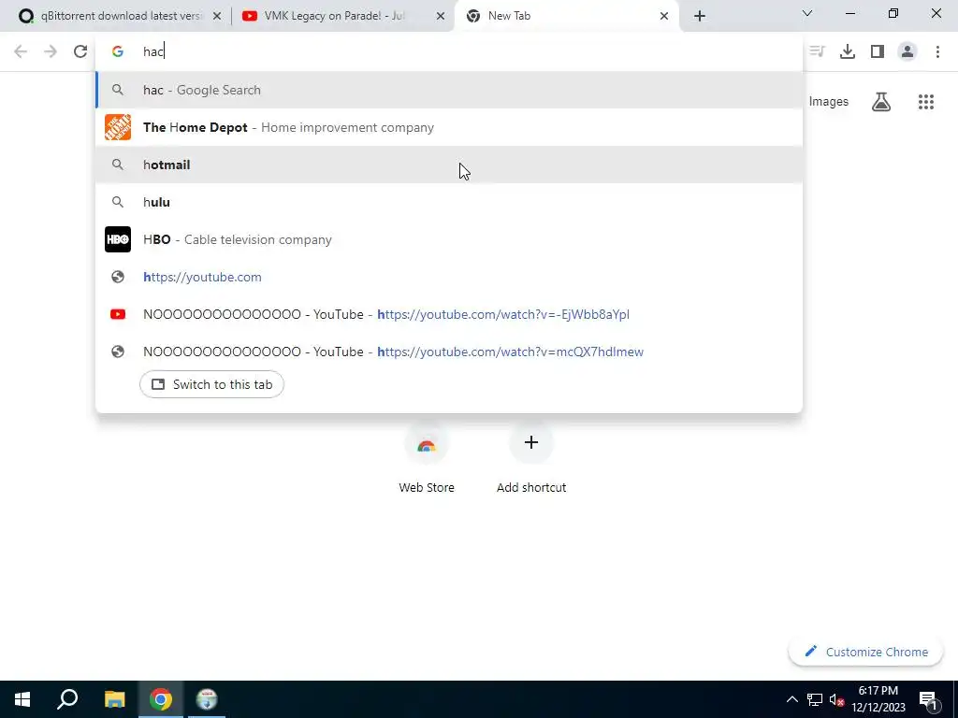Click the Images link
Viewport: 958px width, 718px height.
click(x=829, y=102)
